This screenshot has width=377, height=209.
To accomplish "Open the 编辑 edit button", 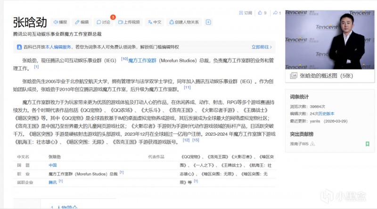I will coord(82,22).
